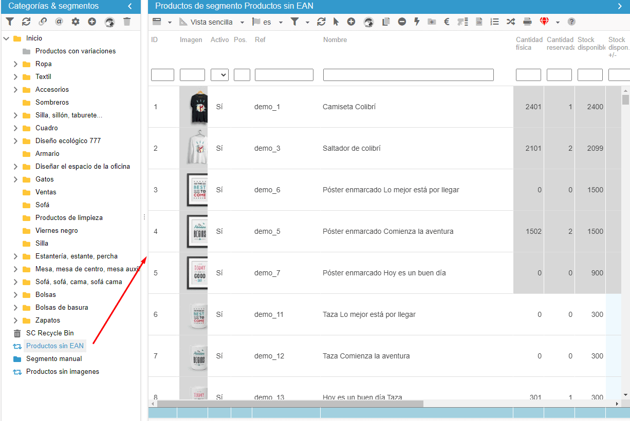Open the language flag dropdown
The width and height of the screenshot is (630, 421).
[267, 22]
